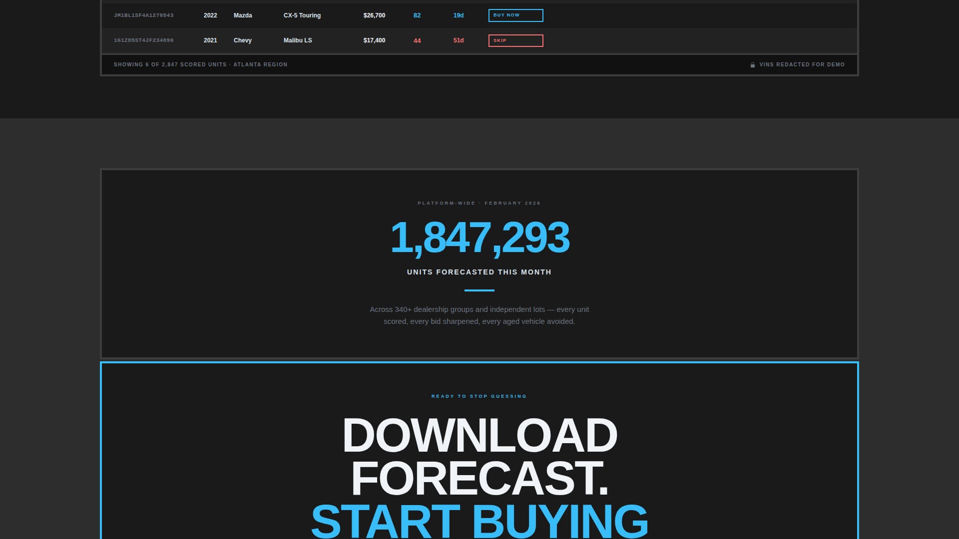Select the 1,847,293 forecast counter
This screenshot has width=959, height=539.
479,239
